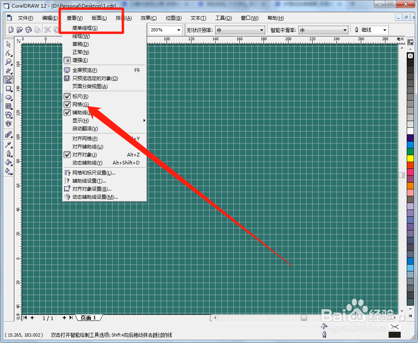Pick the white color swatch in palette
418x343 pixels.
coord(410,131)
